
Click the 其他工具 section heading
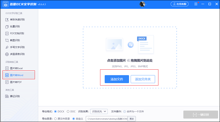pos(10,90)
